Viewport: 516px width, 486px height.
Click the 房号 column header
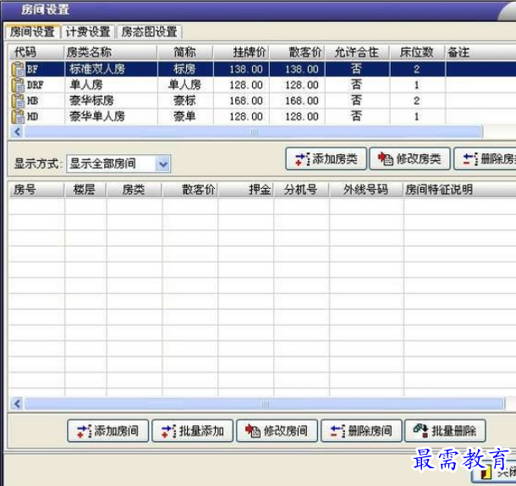coord(36,190)
